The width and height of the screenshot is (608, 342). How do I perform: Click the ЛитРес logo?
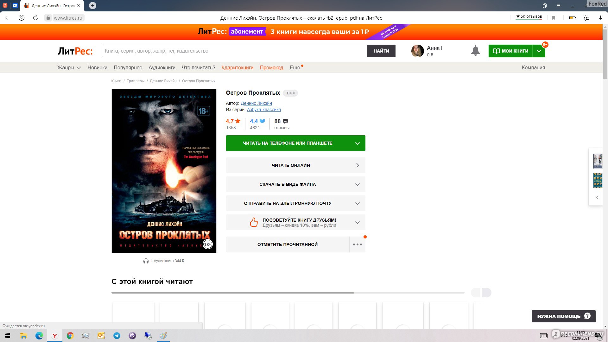(75, 51)
